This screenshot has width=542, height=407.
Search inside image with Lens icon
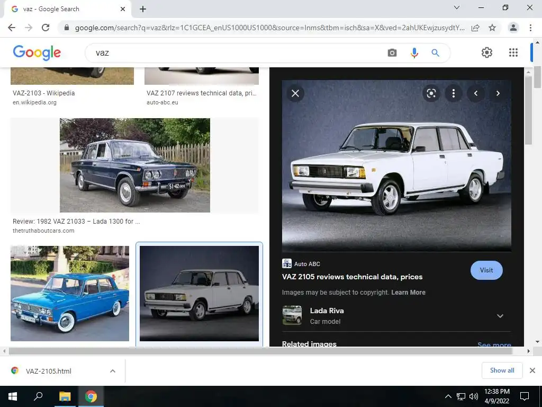(431, 93)
